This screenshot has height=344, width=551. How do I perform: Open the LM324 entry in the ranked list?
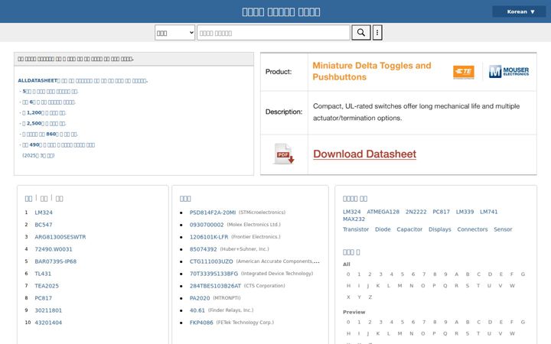click(44, 213)
